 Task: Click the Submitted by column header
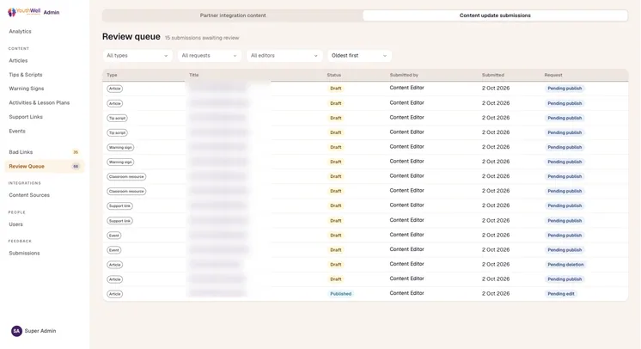click(404, 76)
